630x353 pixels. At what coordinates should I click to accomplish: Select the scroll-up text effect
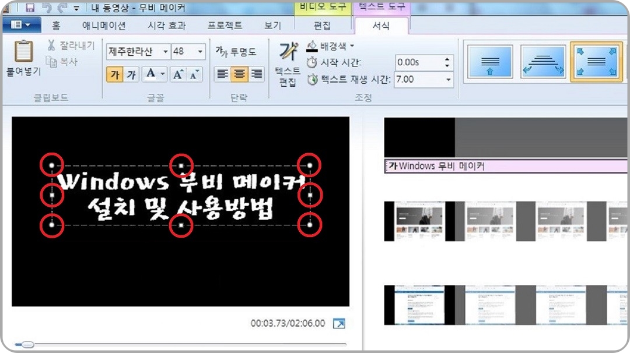(x=490, y=61)
